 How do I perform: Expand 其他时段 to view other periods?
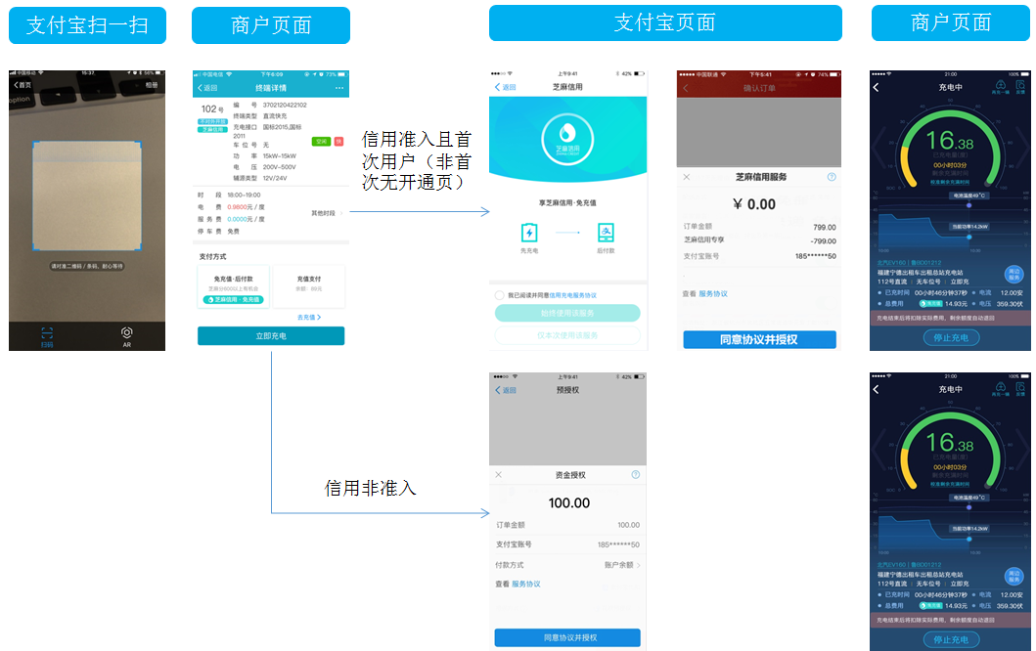tap(324, 213)
